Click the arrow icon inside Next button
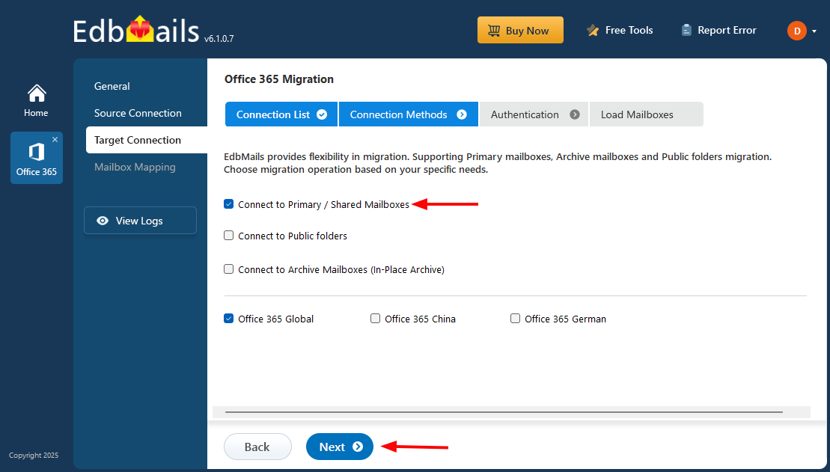 coord(358,447)
